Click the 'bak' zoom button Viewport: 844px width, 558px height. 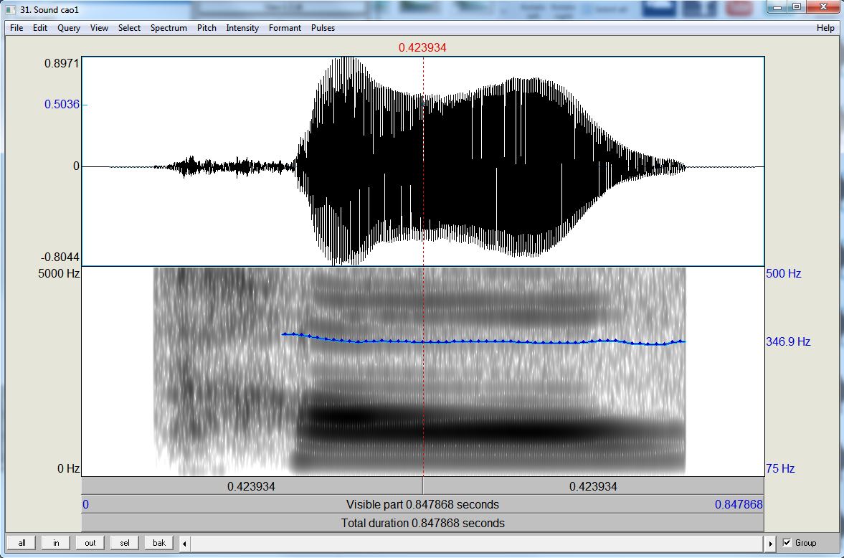click(x=159, y=543)
